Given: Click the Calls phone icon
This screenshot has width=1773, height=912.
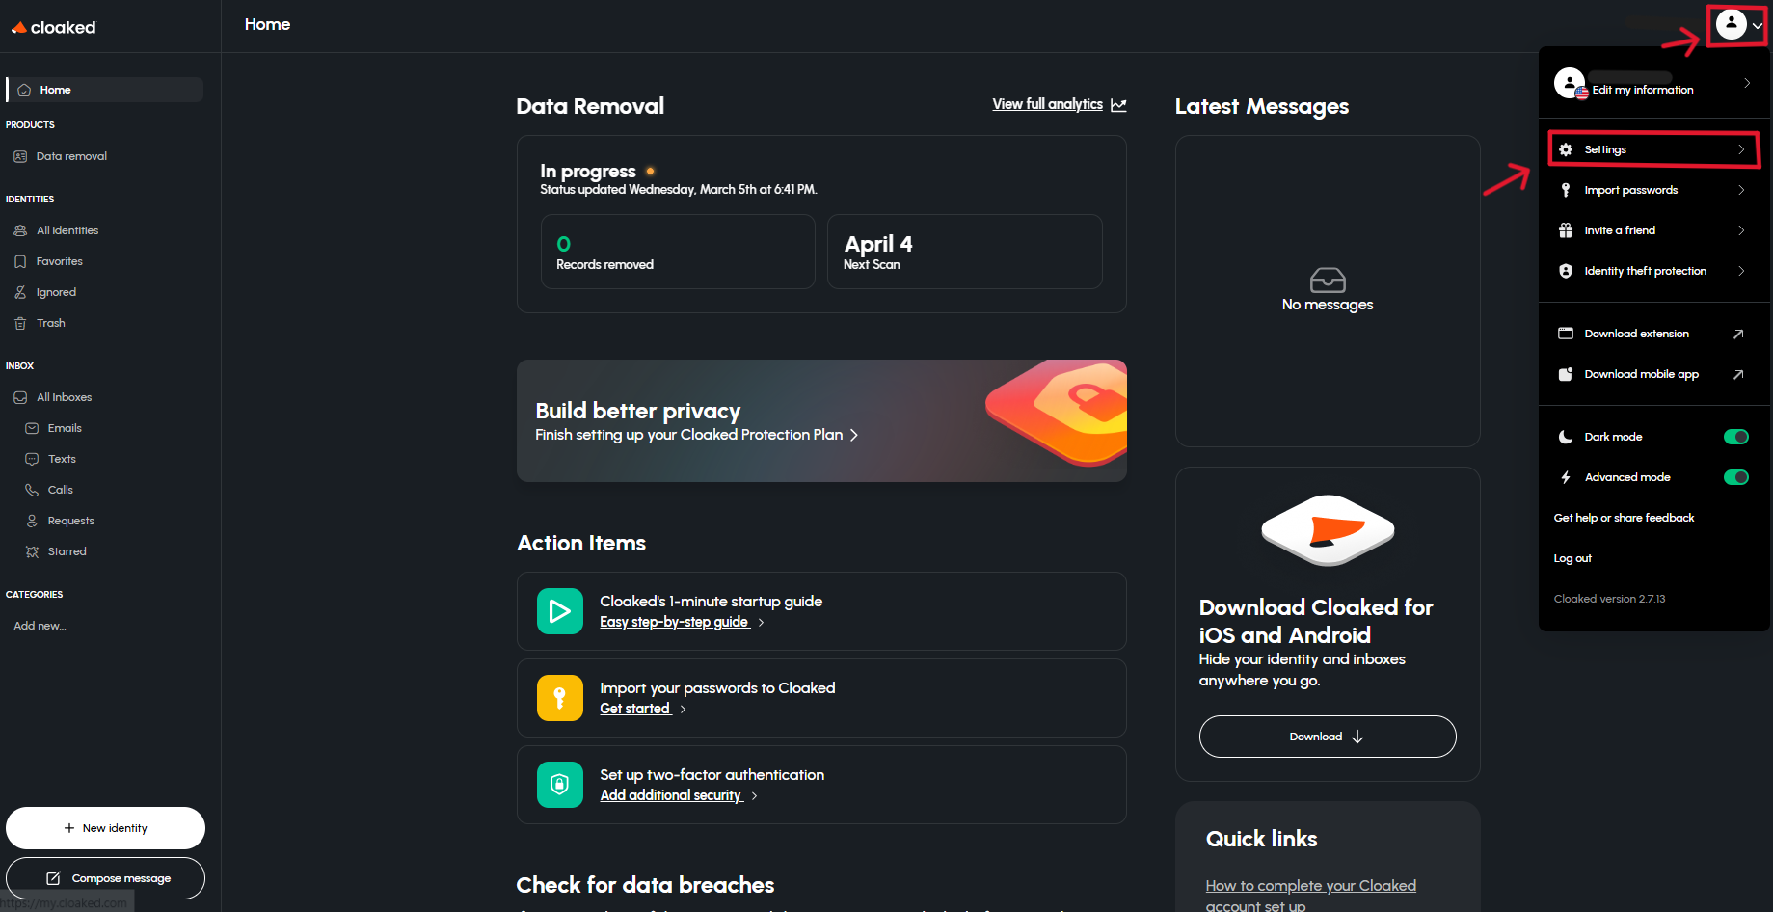Looking at the screenshot, I should pos(32,490).
